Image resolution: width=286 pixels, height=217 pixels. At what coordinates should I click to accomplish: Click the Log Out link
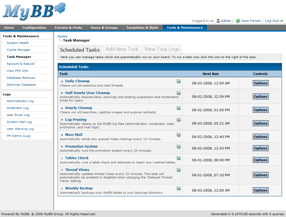point(272,21)
